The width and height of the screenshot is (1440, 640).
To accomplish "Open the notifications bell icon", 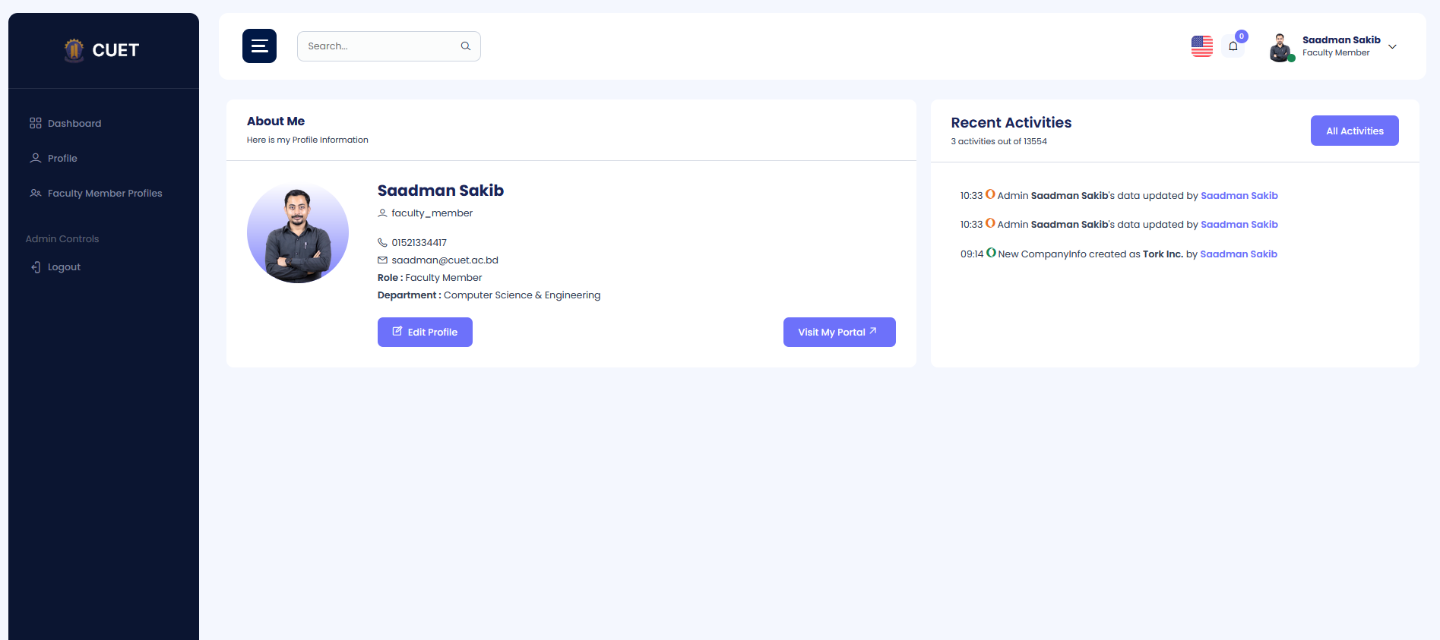I will point(1233,47).
